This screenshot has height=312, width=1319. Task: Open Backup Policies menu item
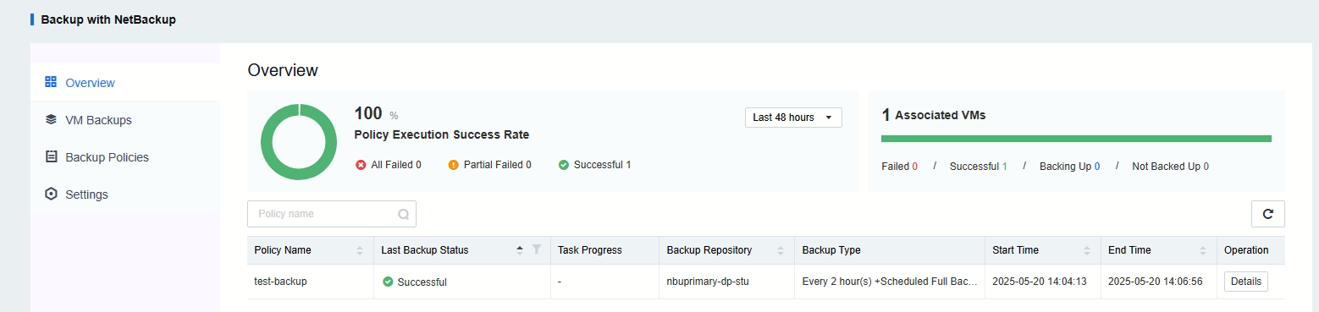[x=124, y=157]
